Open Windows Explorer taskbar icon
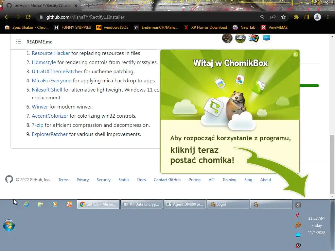Screen dimensions: 335x251 pos(40,204)
